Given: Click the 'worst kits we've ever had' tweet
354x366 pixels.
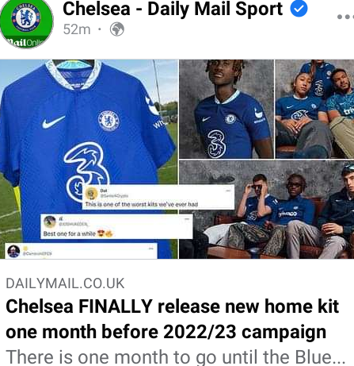Looking at the screenshot, I should [158, 198].
